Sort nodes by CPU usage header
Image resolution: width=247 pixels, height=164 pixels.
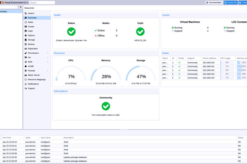coord(227,58)
